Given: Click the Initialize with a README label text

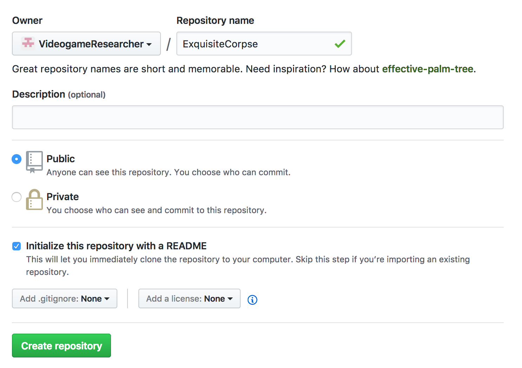Looking at the screenshot, I should click(x=116, y=246).
